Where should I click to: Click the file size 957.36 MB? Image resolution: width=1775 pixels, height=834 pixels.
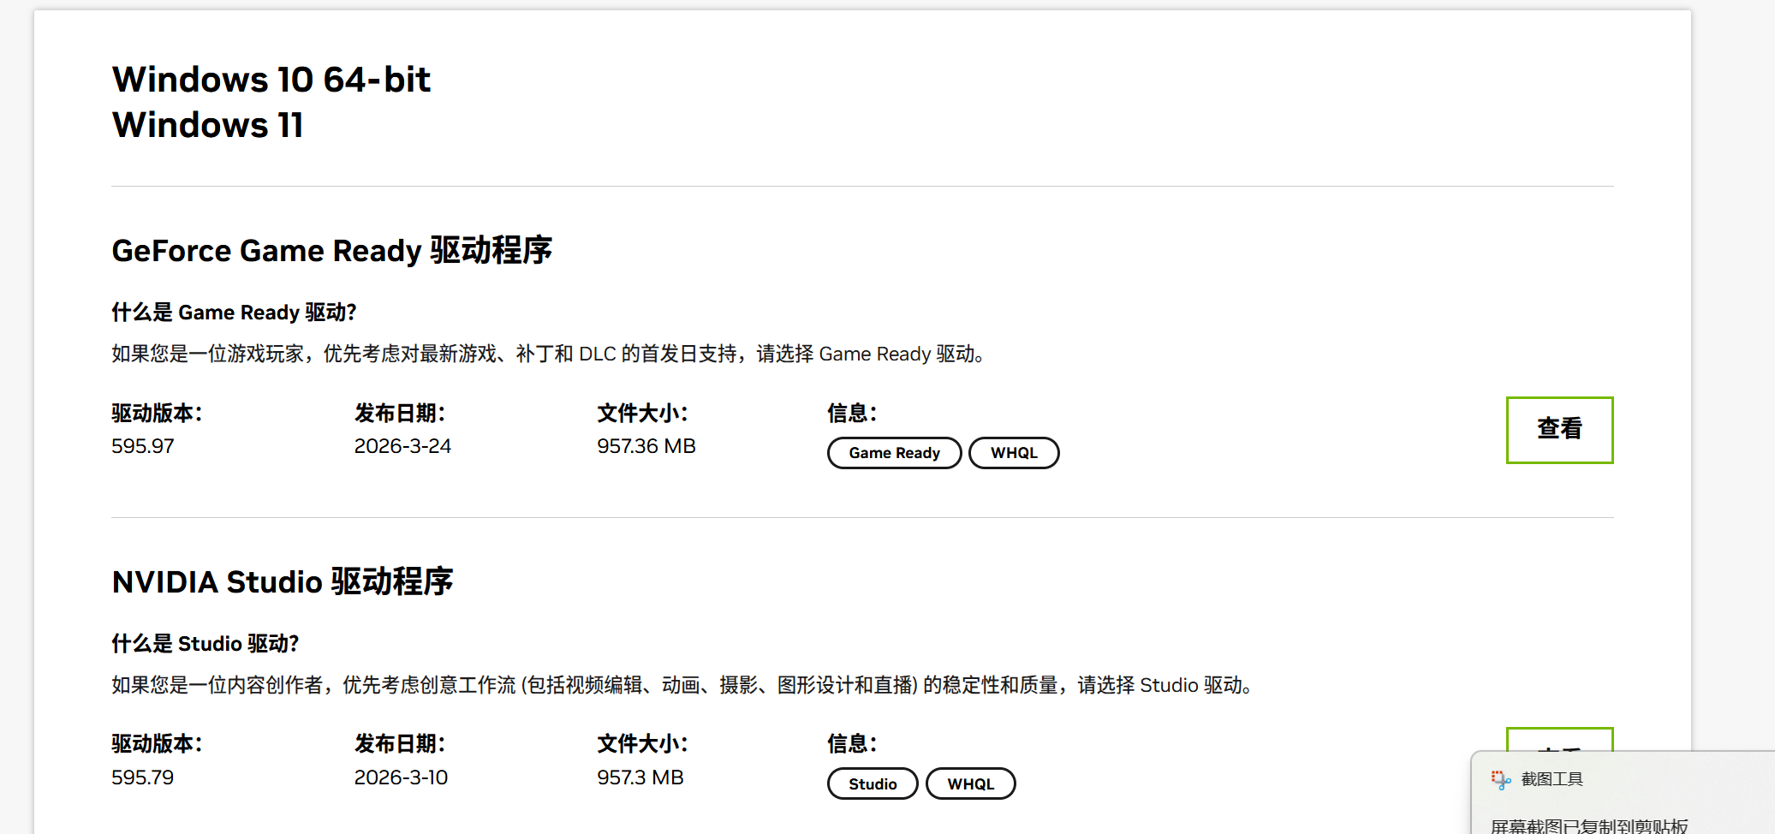click(646, 446)
